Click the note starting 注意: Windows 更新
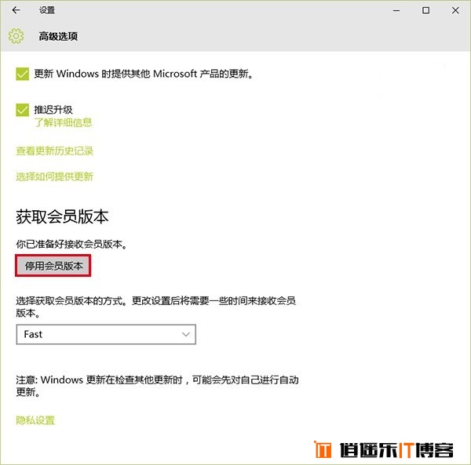Screen dimensions: 471x465 click(x=158, y=386)
